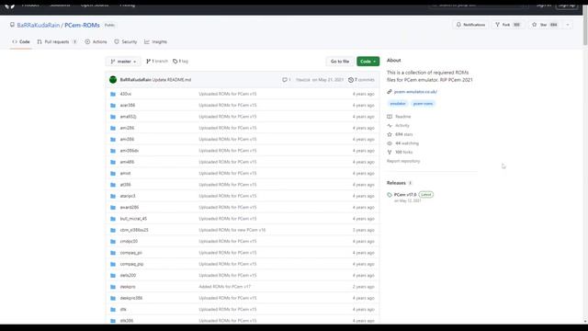
Task: Click the folder icon beside deskpro
Action: click(x=113, y=287)
